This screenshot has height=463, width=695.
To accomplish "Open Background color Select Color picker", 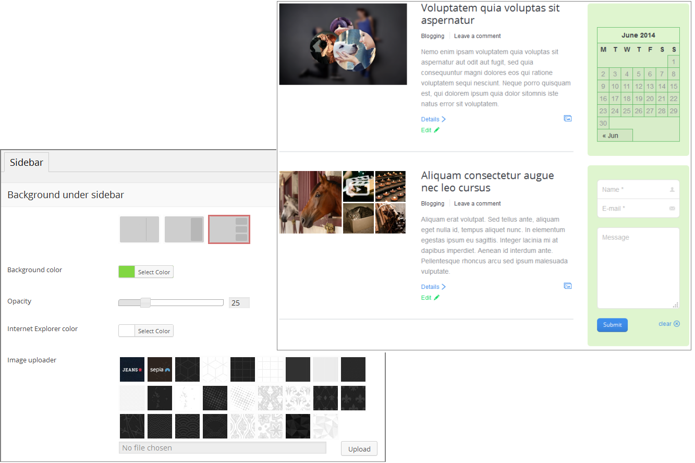I will 154,272.
